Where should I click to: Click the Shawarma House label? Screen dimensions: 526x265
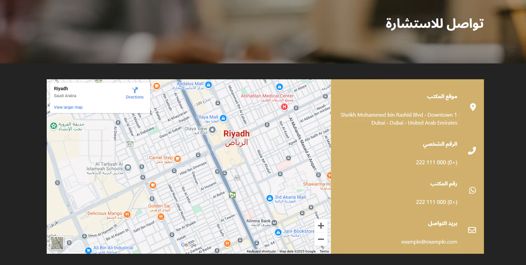point(317,186)
